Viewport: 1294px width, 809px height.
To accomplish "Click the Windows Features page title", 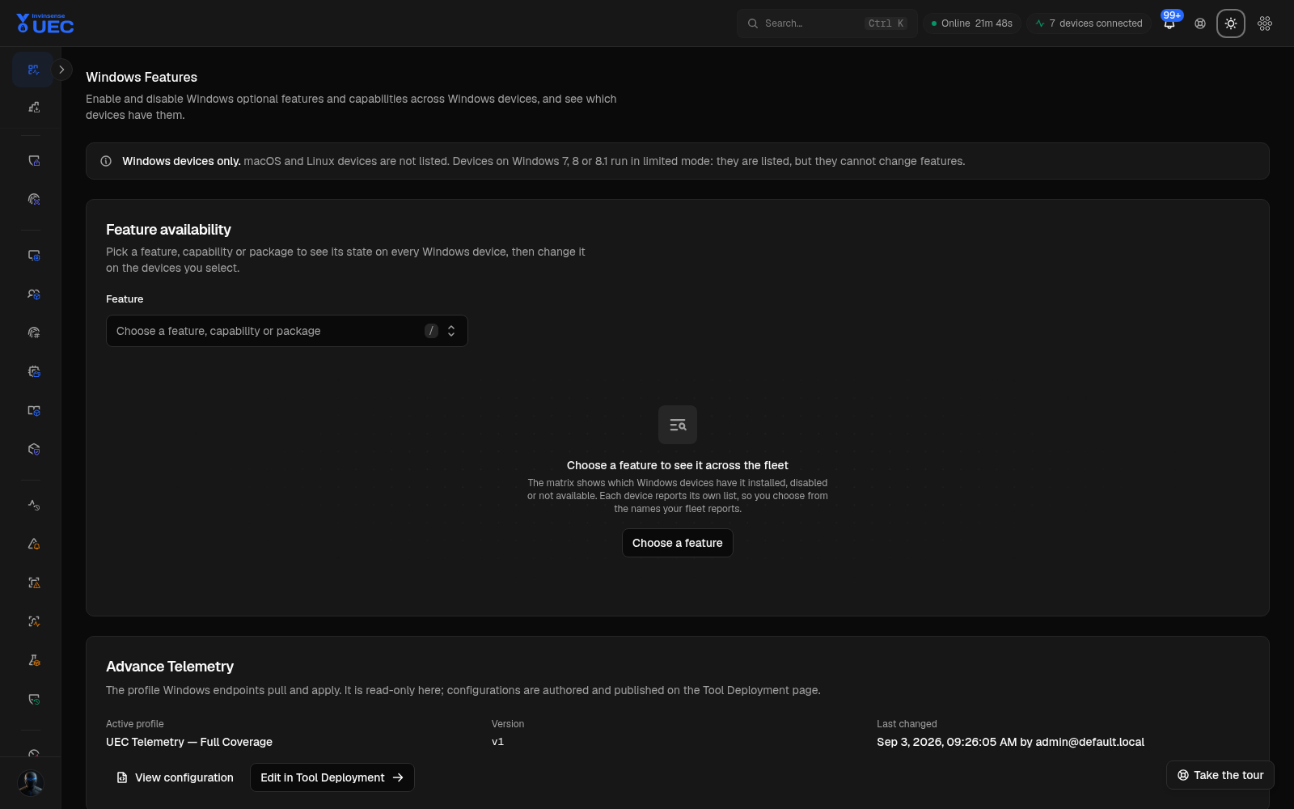I will [142, 77].
